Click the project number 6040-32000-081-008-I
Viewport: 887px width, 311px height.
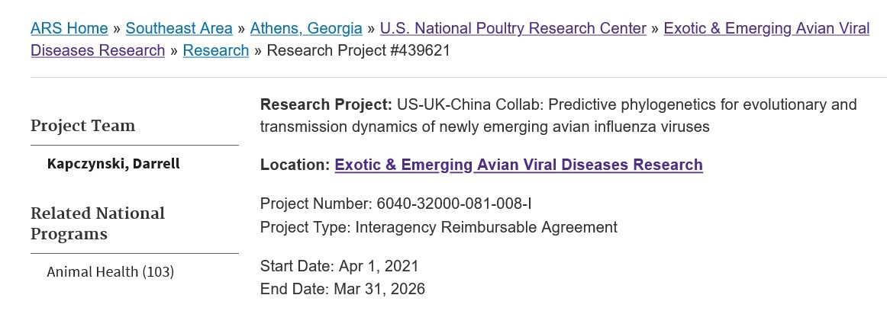click(454, 204)
